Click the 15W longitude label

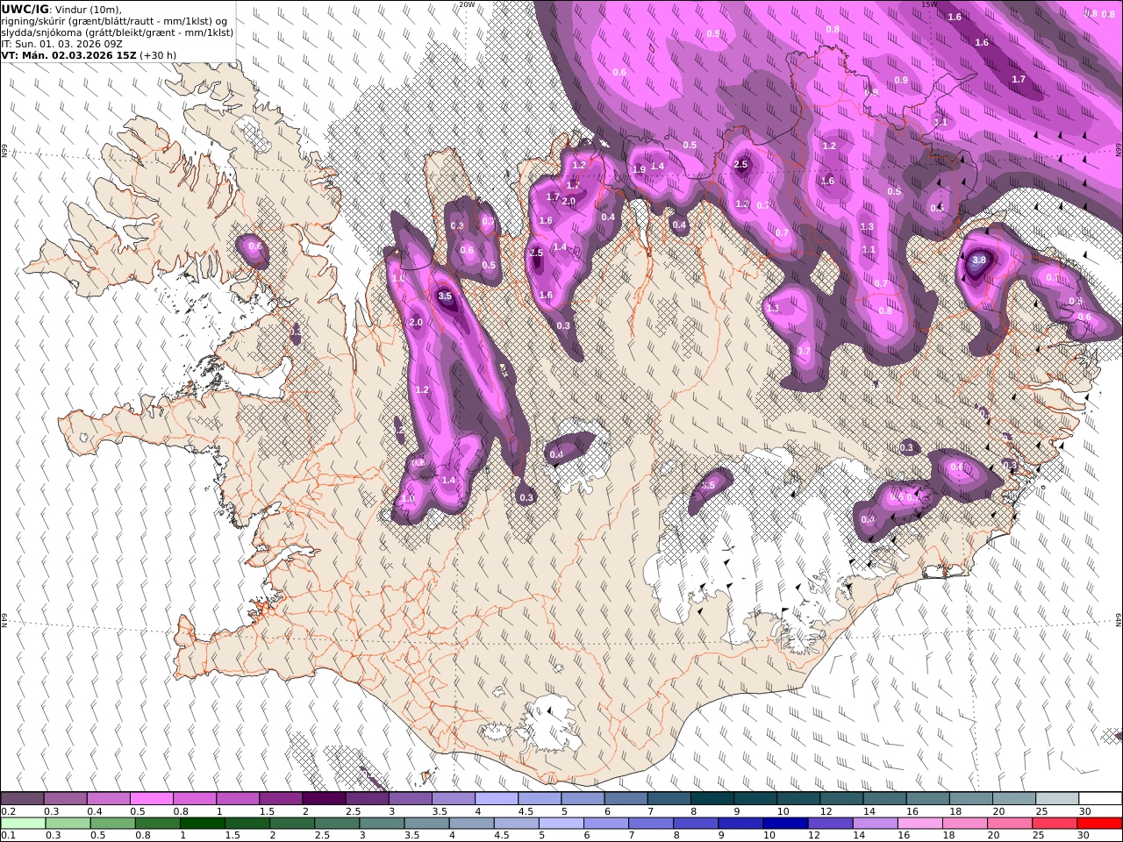point(929,4)
